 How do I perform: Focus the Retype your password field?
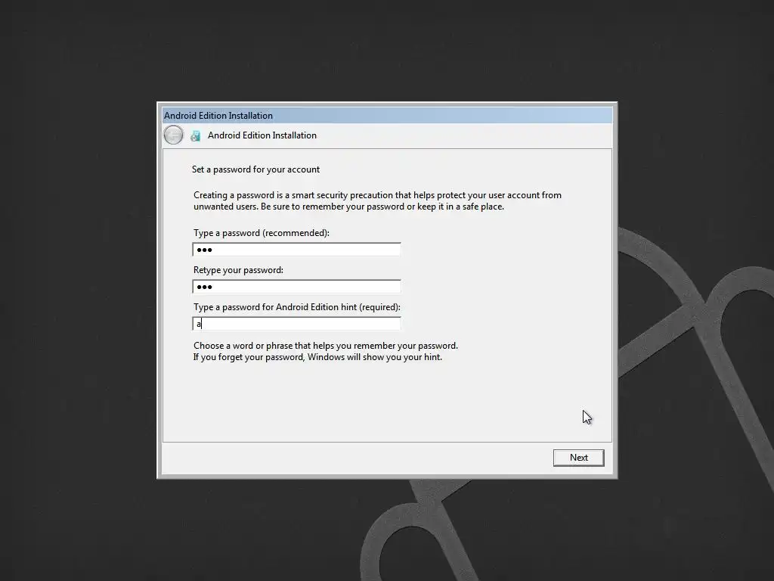(296, 287)
